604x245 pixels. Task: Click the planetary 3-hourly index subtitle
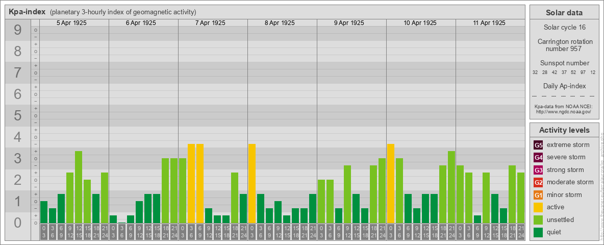(x=123, y=12)
